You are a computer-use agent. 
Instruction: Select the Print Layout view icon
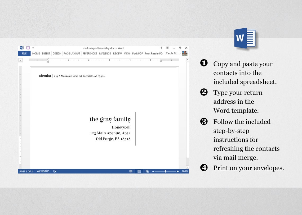pyautogui.click(x=139, y=171)
